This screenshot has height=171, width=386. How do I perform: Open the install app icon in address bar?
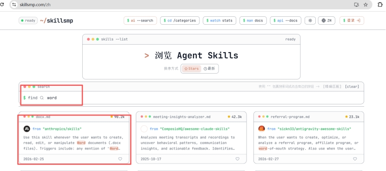pos(356,5)
